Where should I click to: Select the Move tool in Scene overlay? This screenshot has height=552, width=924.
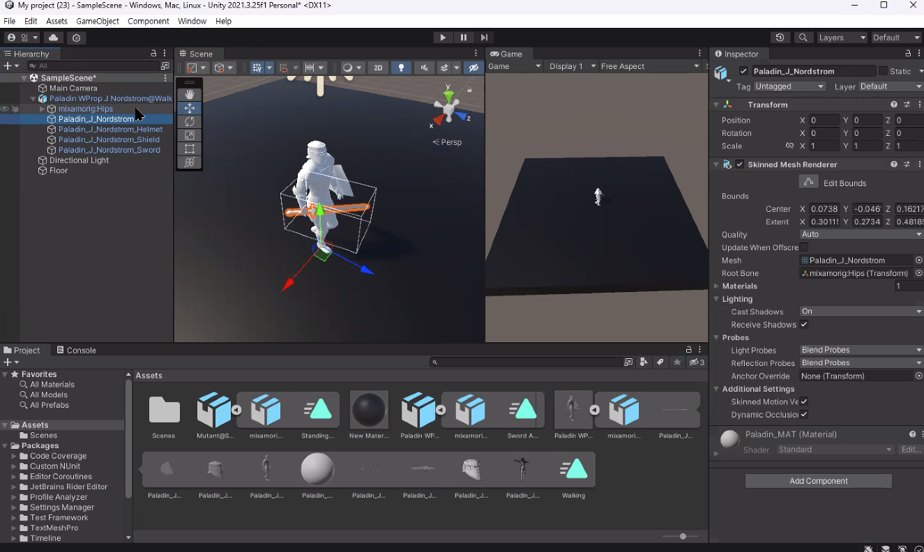point(189,108)
